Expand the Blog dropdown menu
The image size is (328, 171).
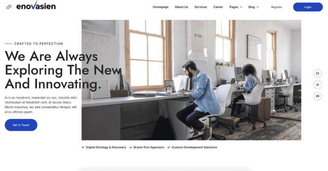click(254, 7)
